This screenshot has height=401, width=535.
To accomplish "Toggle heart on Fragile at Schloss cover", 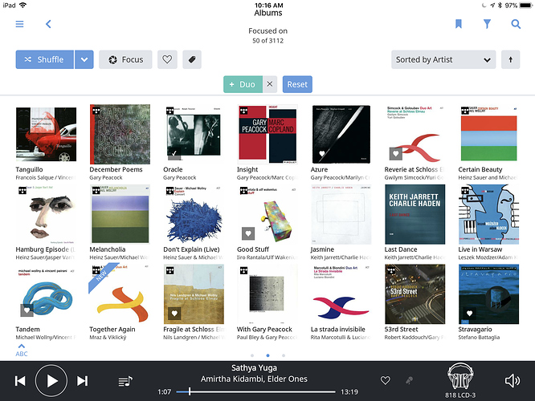I will pyautogui.click(x=174, y=313).
